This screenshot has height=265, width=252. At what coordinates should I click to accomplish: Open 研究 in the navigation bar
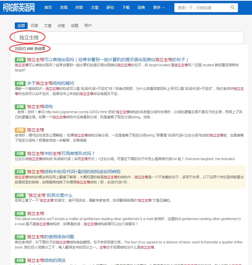[x=110, y=7]
